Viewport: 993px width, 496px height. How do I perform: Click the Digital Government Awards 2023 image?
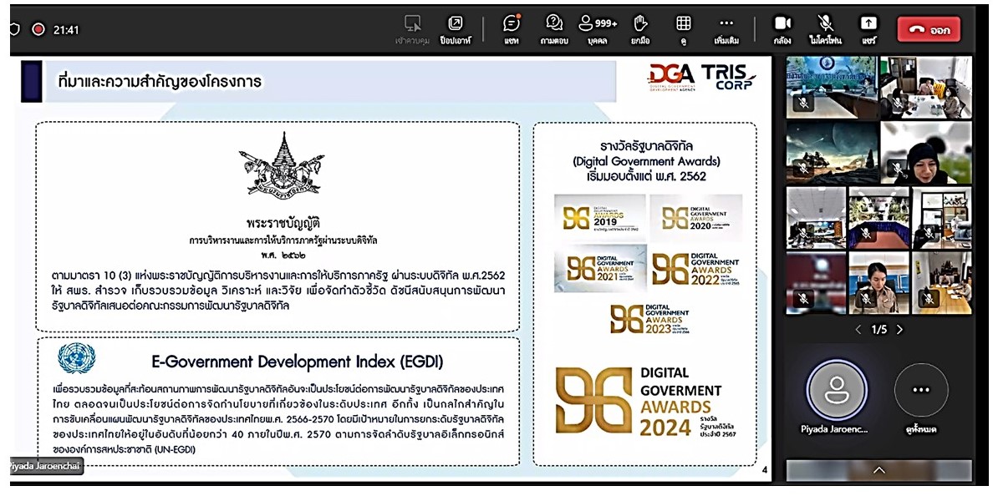pyautogui.click(x=649, y=319)
